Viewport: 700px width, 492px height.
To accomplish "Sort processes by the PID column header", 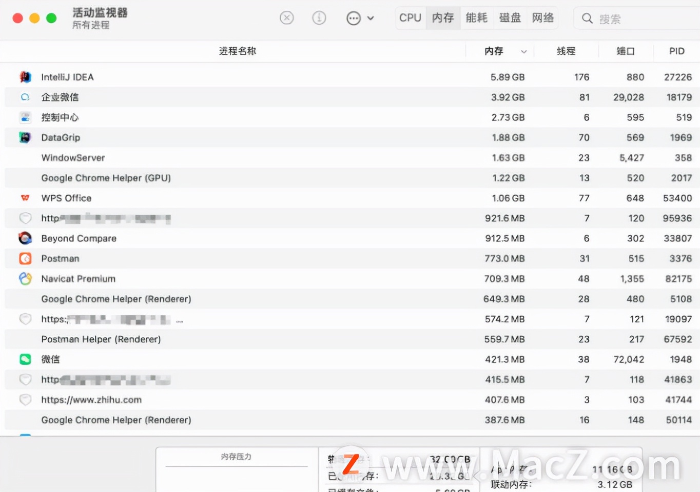I will [x=676, y=51].
